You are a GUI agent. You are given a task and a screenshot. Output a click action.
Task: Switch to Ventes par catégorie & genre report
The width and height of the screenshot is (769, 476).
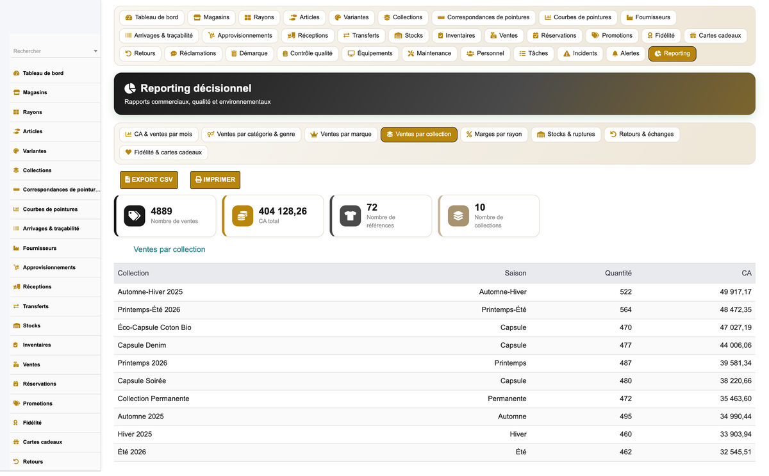pyautogui.click(x=251, y=135)
